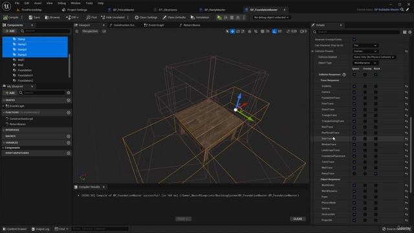
Task: Toggle Generate Overlap Events checkbox
Action: point(354,39)
